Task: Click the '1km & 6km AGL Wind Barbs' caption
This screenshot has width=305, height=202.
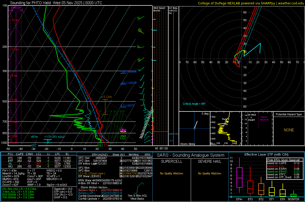Action: coord(137,197)
